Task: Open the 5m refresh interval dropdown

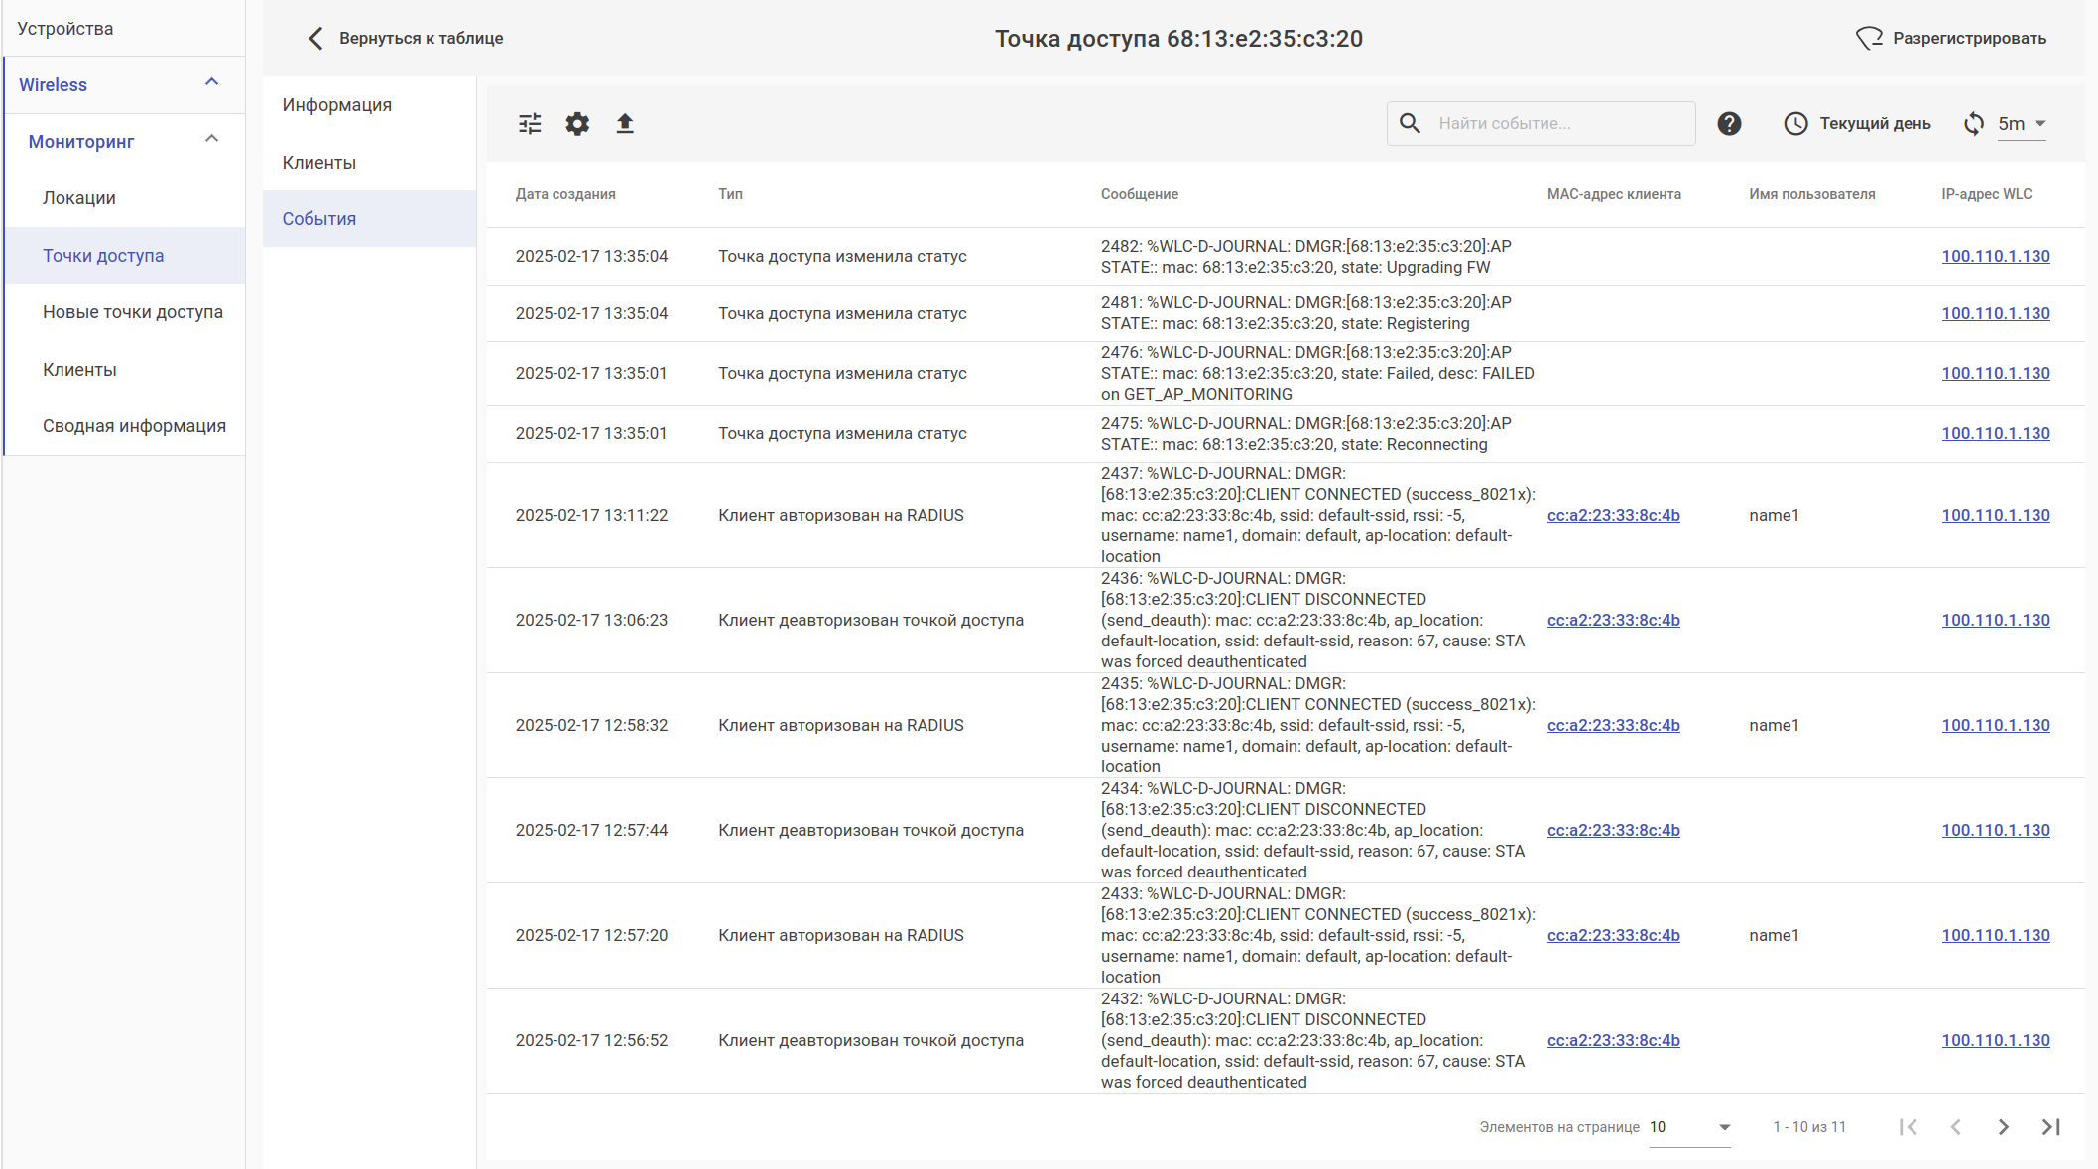Action: click(x=2022, y=124)
